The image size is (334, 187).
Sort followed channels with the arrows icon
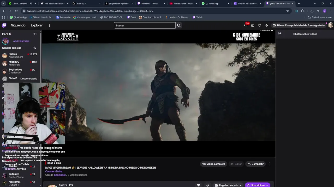34,48
